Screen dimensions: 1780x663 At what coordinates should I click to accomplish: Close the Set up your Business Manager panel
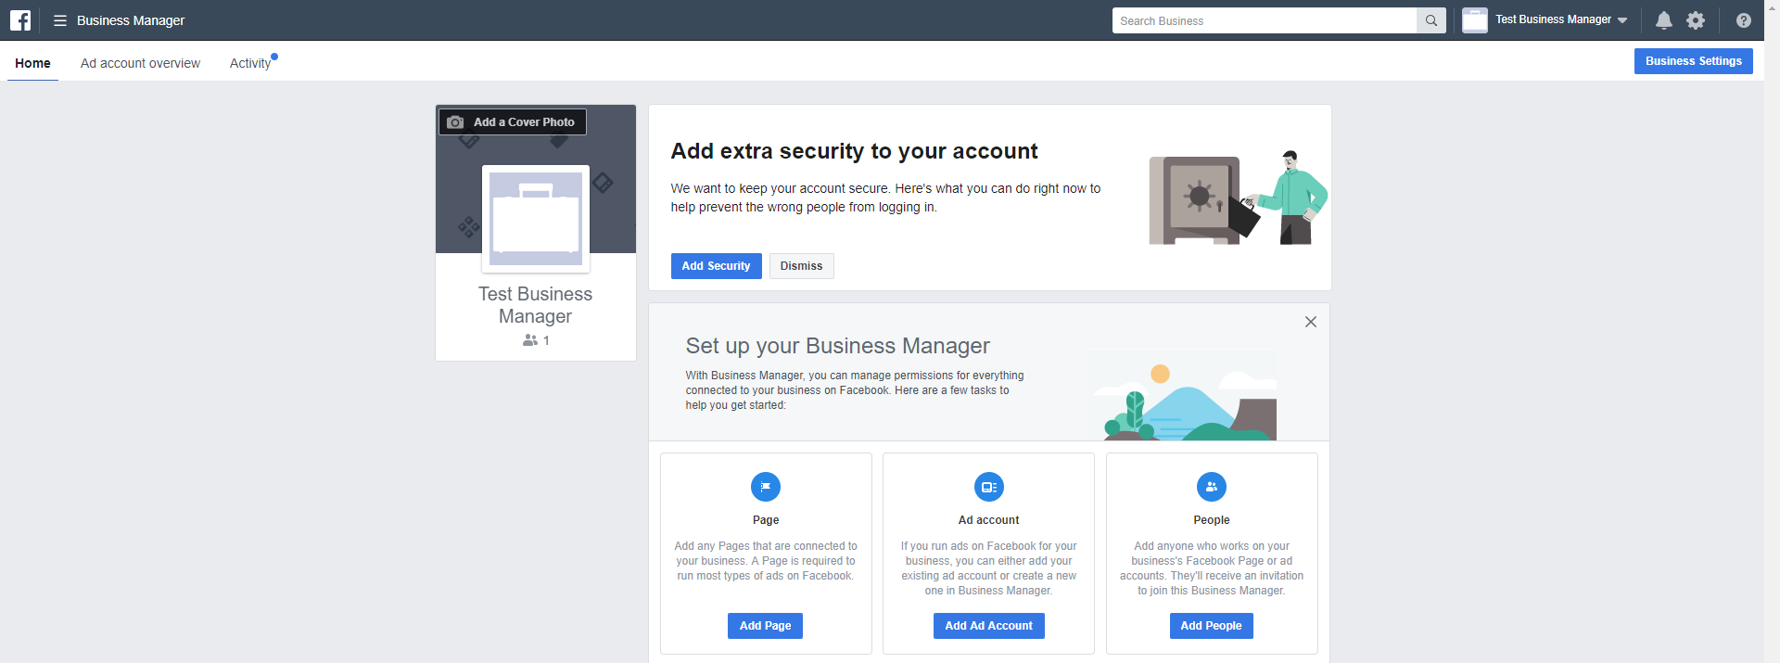1311,322
